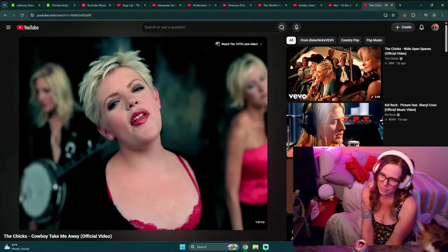The image size is (448, 252).
Task: Open the weather widget showing 57°F
Action: (17, 247)
